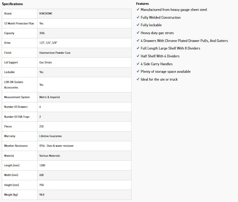Select the IP54 dust and water resistant value
The width and height of the screenshot is (238, 202).
56,146
